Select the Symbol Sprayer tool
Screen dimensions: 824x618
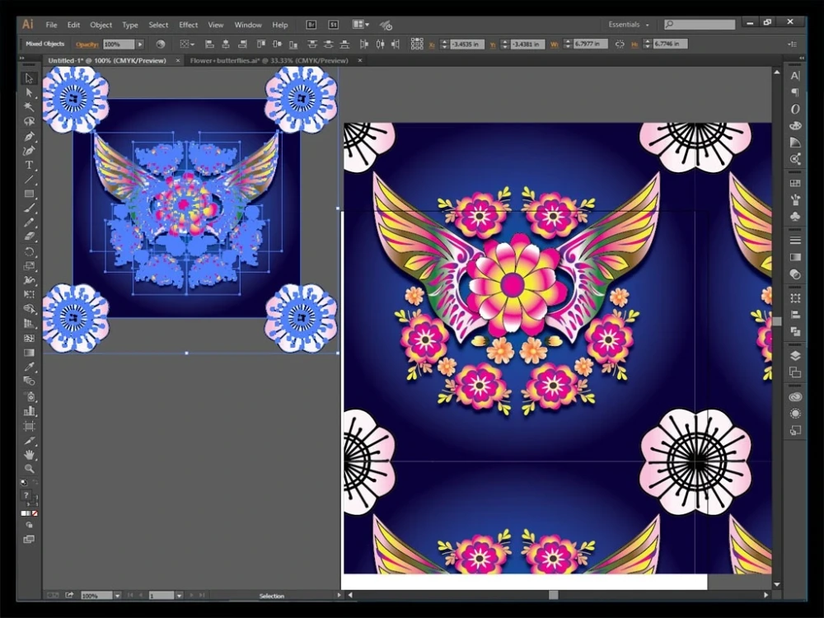click(29, 397)
